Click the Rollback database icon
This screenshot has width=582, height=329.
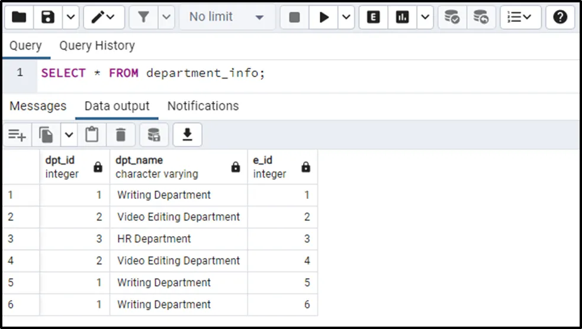coord(481,17)
